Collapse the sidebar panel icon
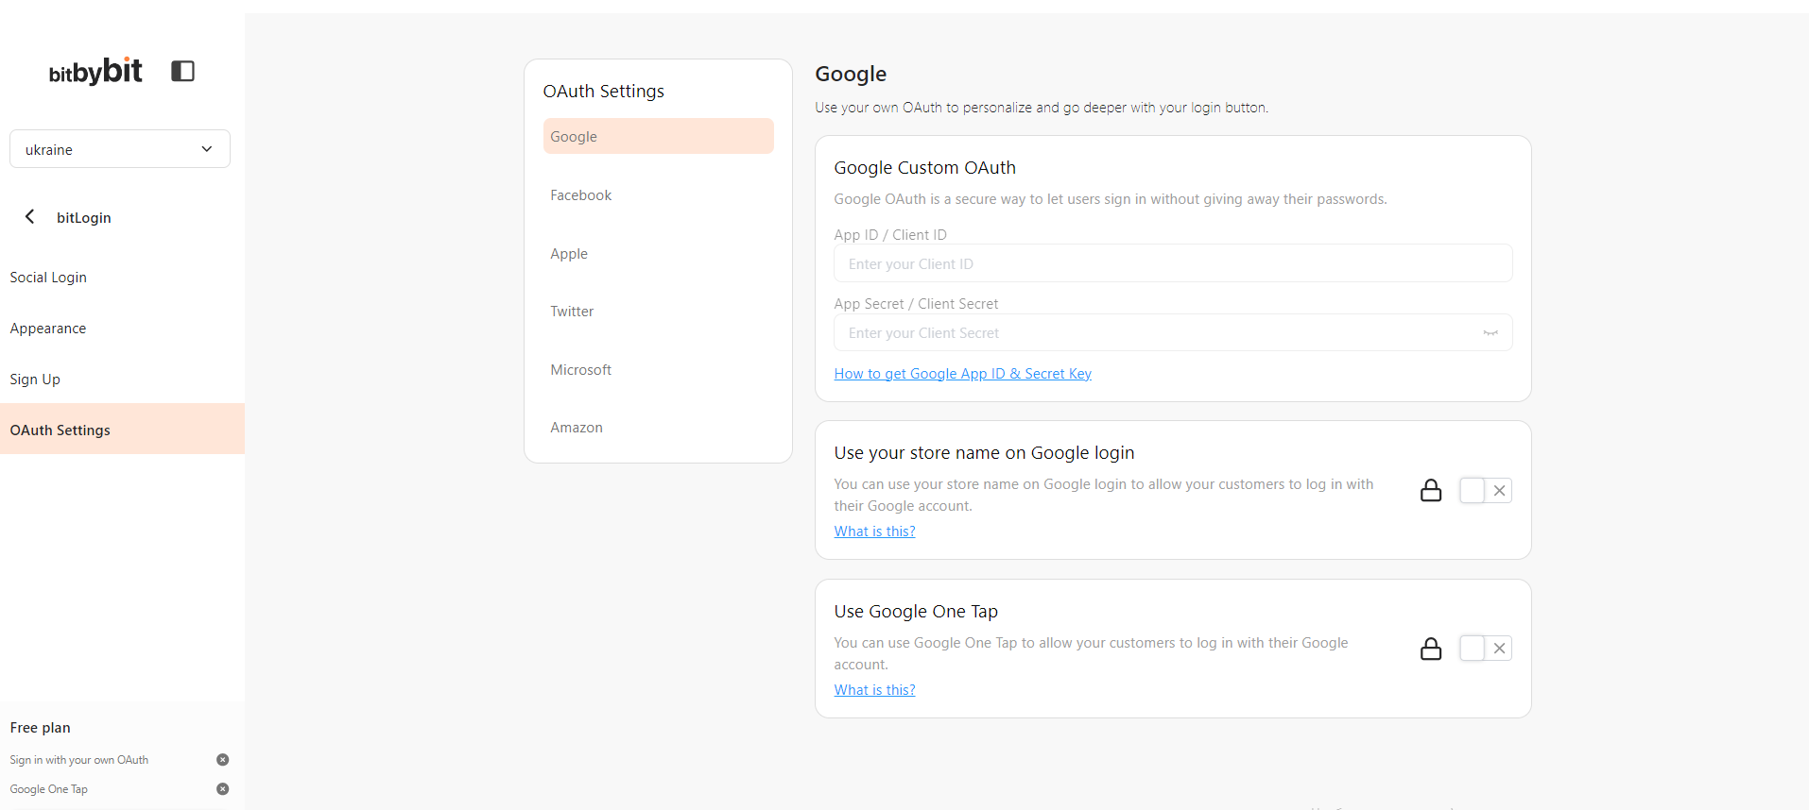Screen dimensions: 1809x810 coord(182,71)
